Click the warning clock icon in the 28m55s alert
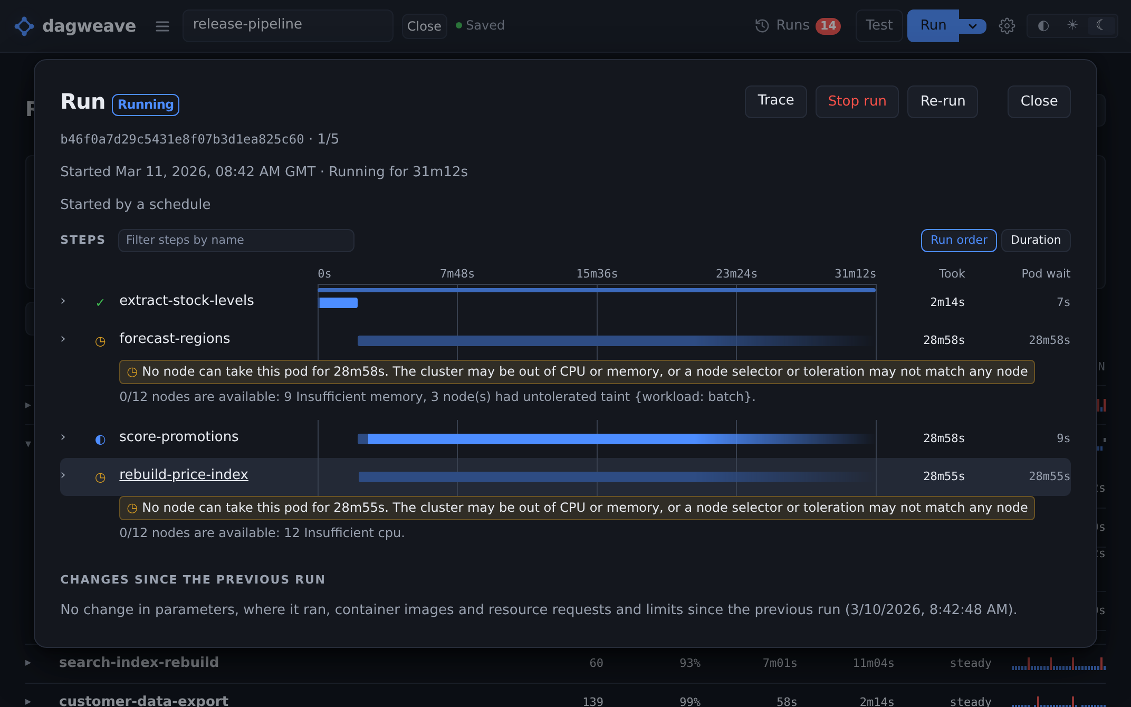 pos(132,508)
